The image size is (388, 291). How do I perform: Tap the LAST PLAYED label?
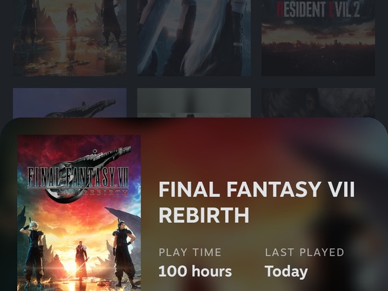coord(304,252)
